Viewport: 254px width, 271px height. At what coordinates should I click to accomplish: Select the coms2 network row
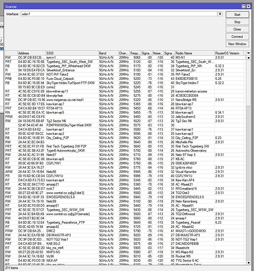pos(125,87)
